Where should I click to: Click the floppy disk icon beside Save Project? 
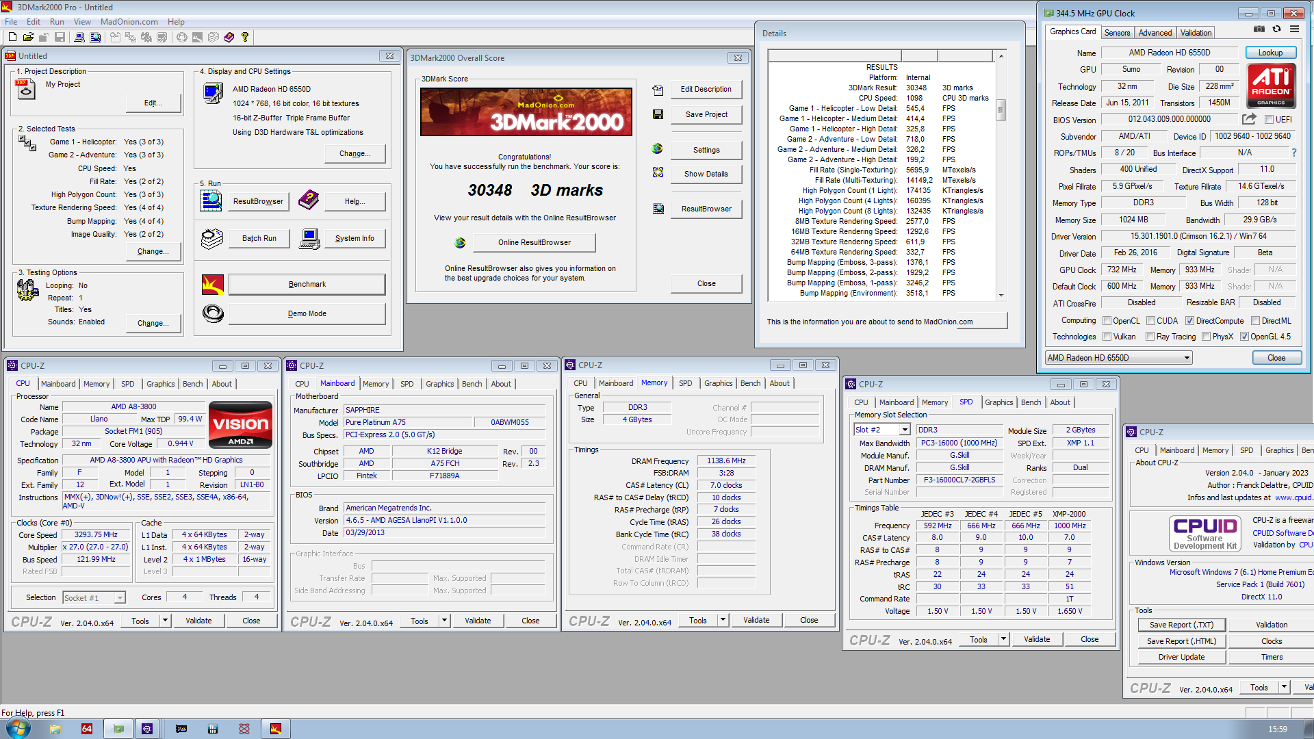(x=658, y=114)
